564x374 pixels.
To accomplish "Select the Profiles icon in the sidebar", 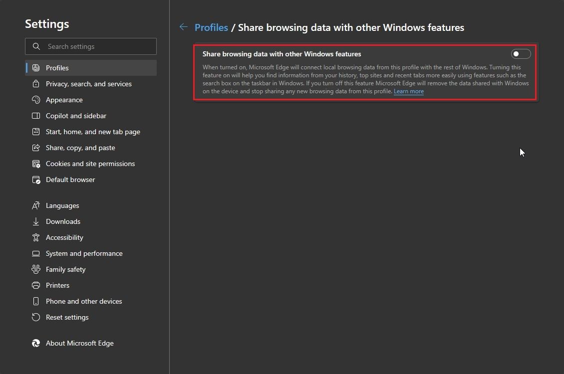I will tap(36, 68).
